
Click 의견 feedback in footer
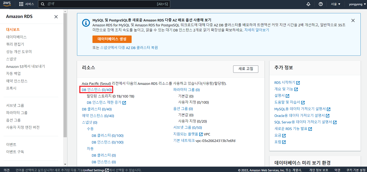(x=7, y=170)
